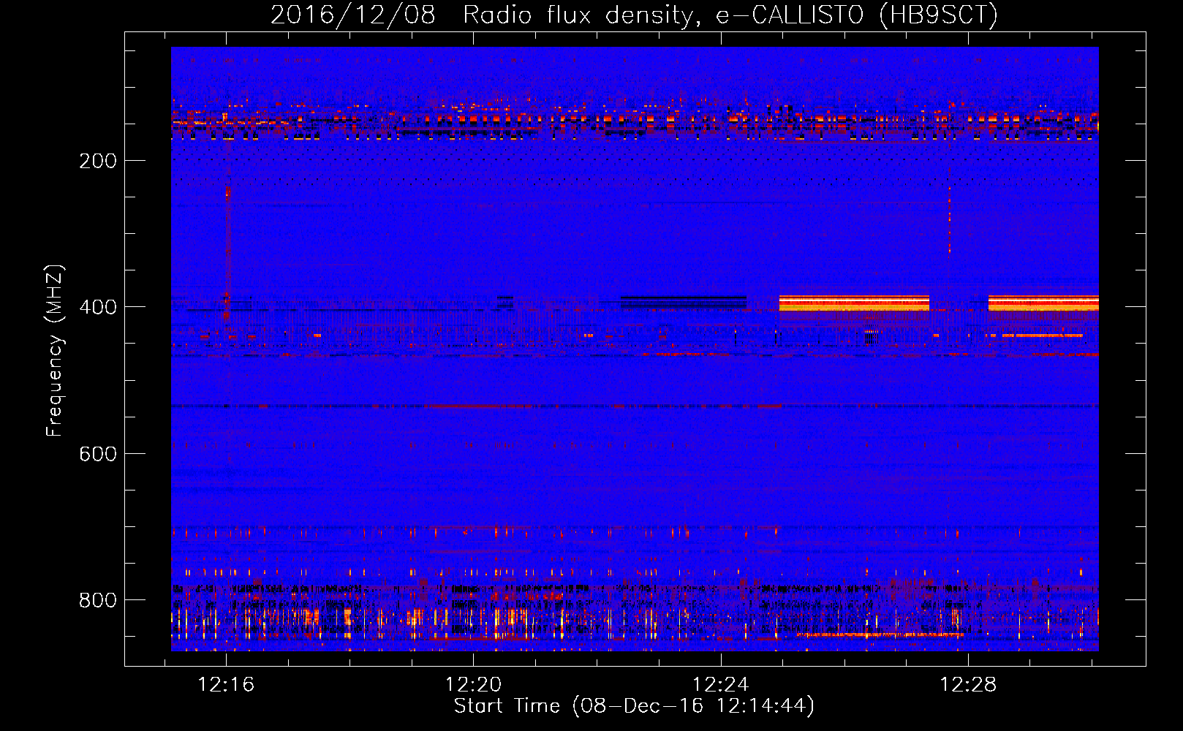
Task: Click the 12:28 time axis label
Action: [968, 684]
